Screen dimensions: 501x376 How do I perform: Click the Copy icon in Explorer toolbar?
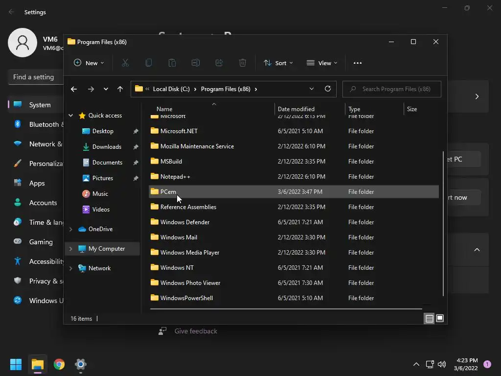click(x=149, y=63)
